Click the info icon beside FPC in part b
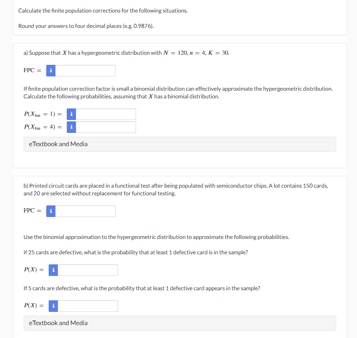The image size is (357, 338). coord(51,211)
